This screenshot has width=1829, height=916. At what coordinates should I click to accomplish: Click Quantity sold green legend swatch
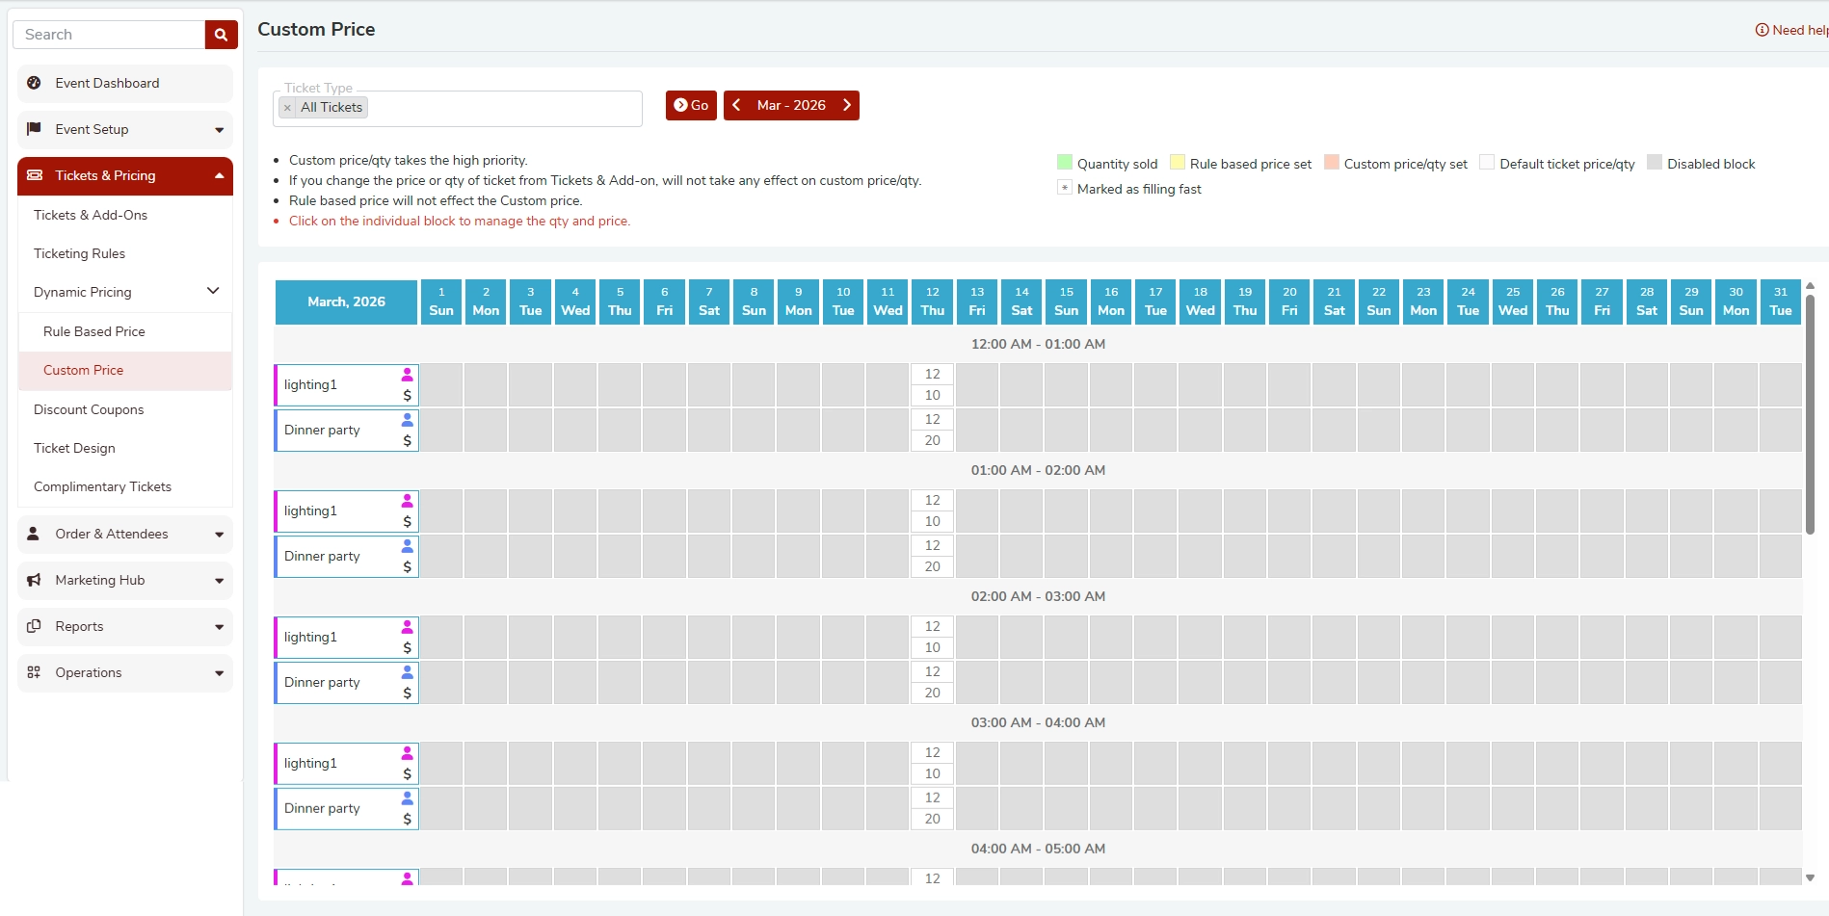[x=1065, y=162]
